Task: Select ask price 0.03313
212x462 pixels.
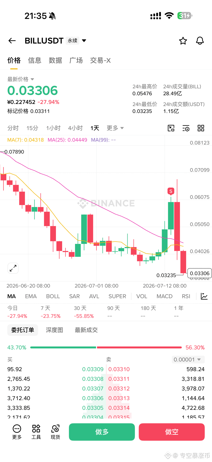Action: coord(119,398)
